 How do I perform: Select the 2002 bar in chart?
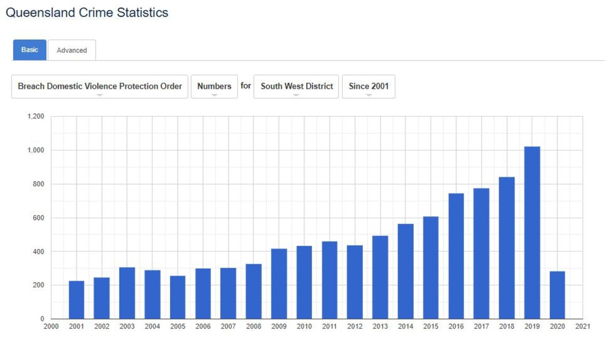pyautogui.click(x=102, y=298)
